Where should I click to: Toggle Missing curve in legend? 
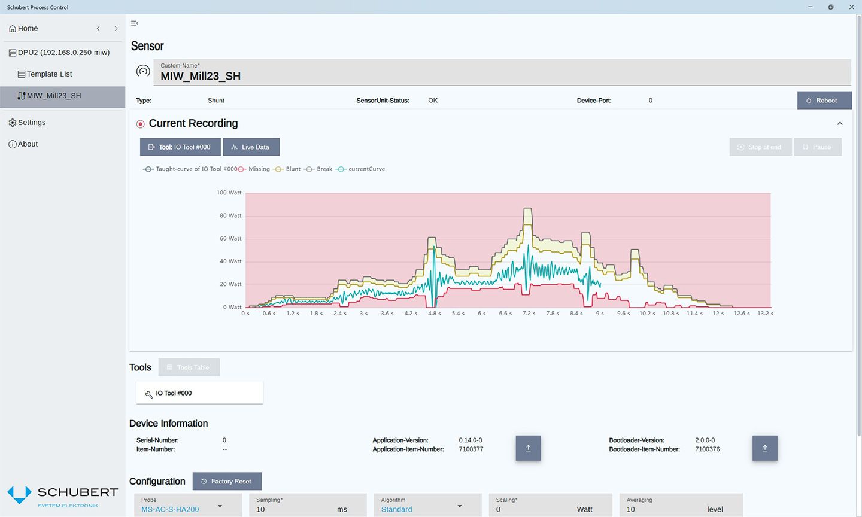click(x=254, y=169)
